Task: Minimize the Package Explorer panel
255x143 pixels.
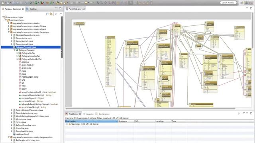Action: 56,8
